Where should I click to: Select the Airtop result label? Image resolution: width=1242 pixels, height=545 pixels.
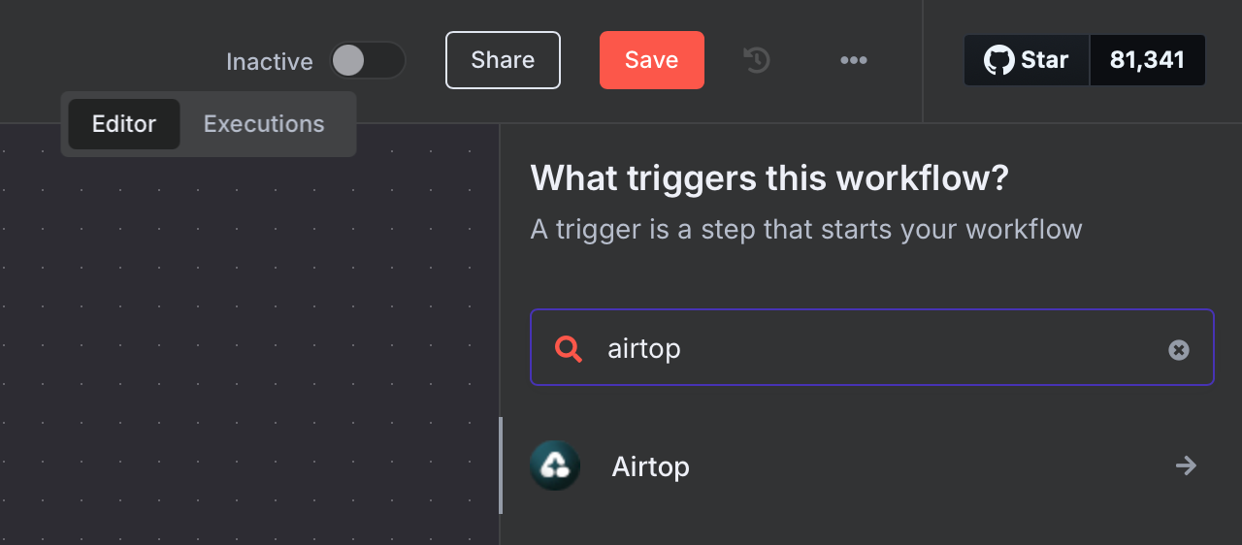pyautogui.click(x=650, y=466)
